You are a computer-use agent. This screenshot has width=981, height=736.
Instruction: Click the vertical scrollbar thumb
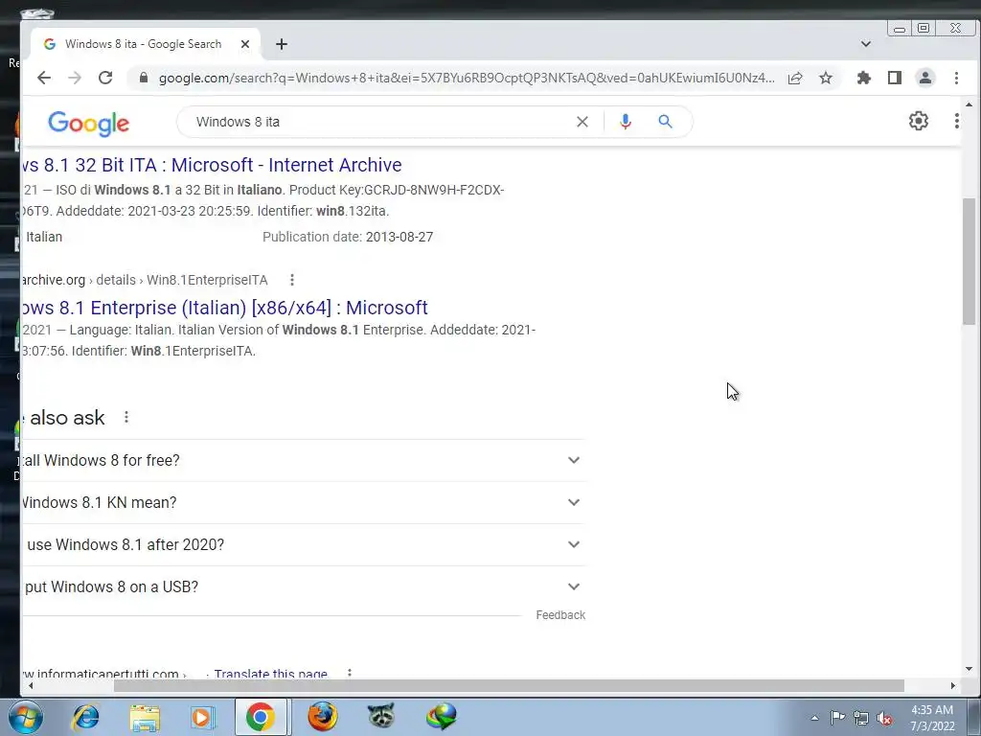click(969, 261)
